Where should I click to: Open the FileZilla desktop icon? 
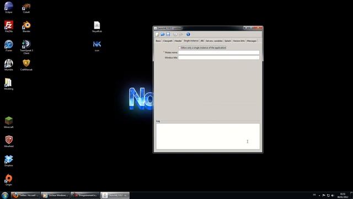(x=9, y=27)
